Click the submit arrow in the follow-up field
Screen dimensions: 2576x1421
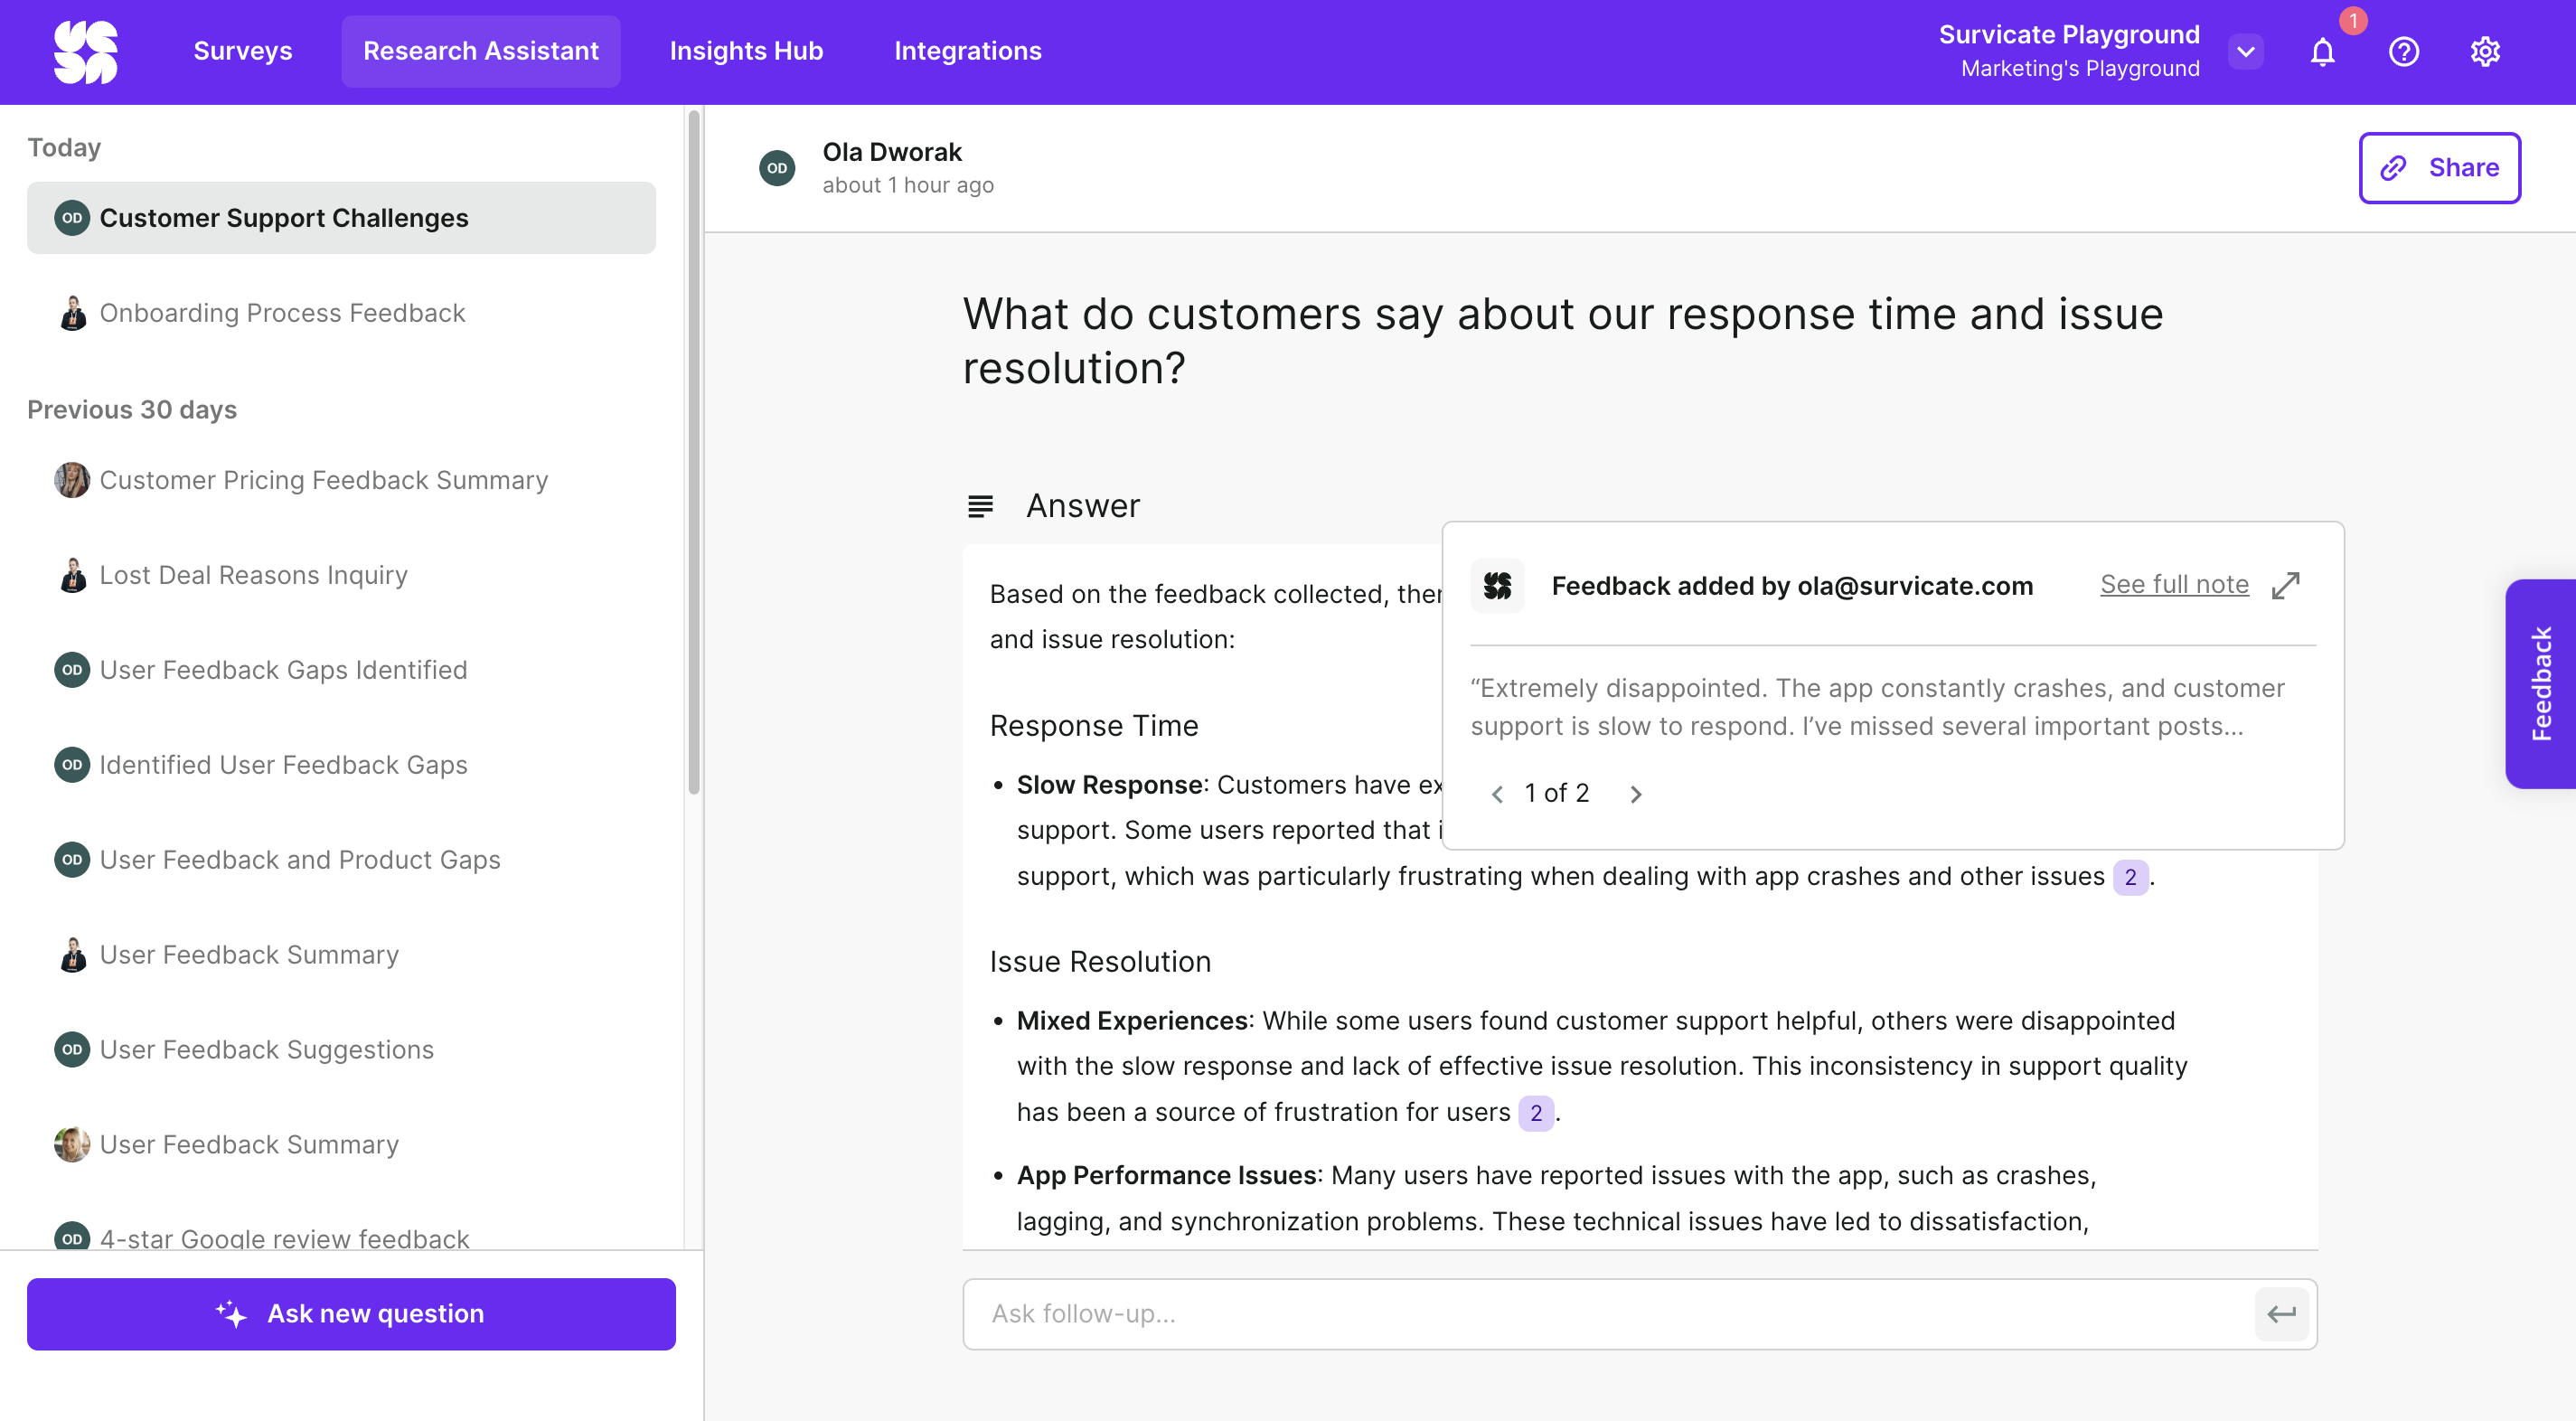click(2282, 1313)
